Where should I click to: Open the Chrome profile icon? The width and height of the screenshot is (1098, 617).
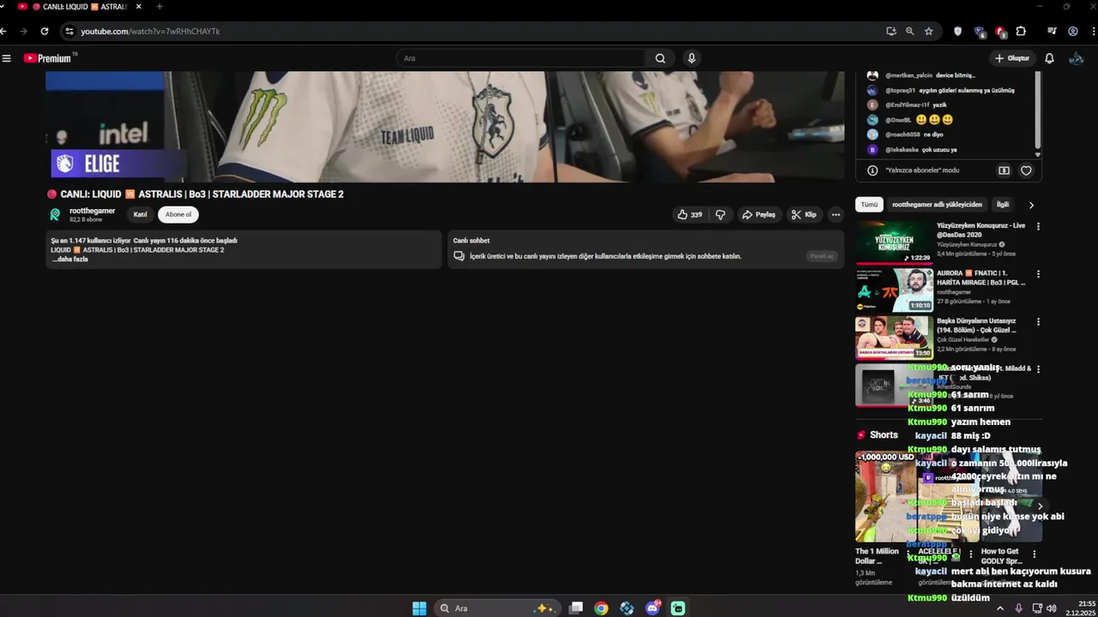coord(1073,31)
